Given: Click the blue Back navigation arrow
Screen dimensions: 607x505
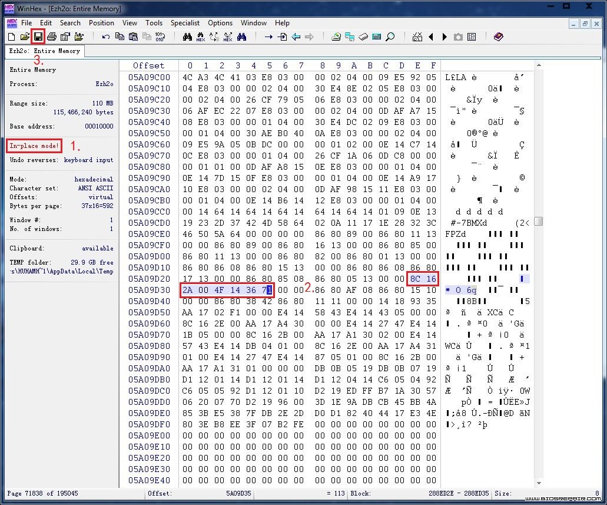Looking at the screenshot, I should click(x=296, y=37).
